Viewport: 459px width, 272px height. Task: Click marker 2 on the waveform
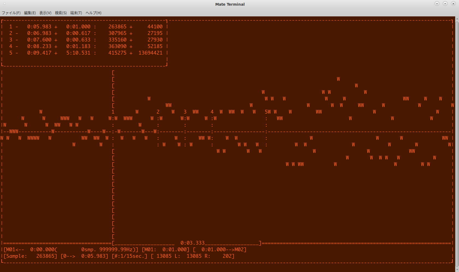[158, 112]
